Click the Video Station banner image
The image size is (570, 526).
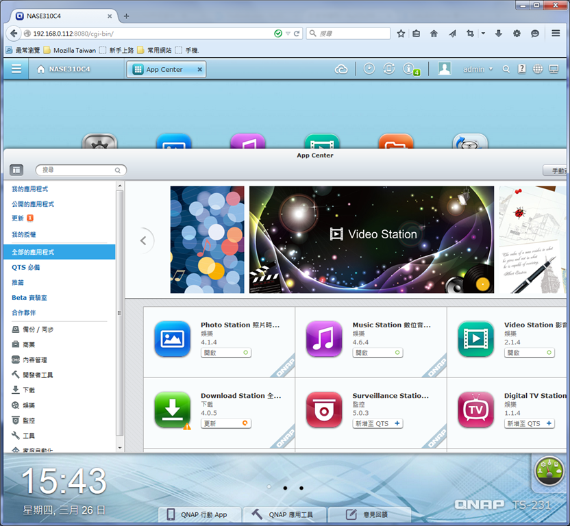371,240
